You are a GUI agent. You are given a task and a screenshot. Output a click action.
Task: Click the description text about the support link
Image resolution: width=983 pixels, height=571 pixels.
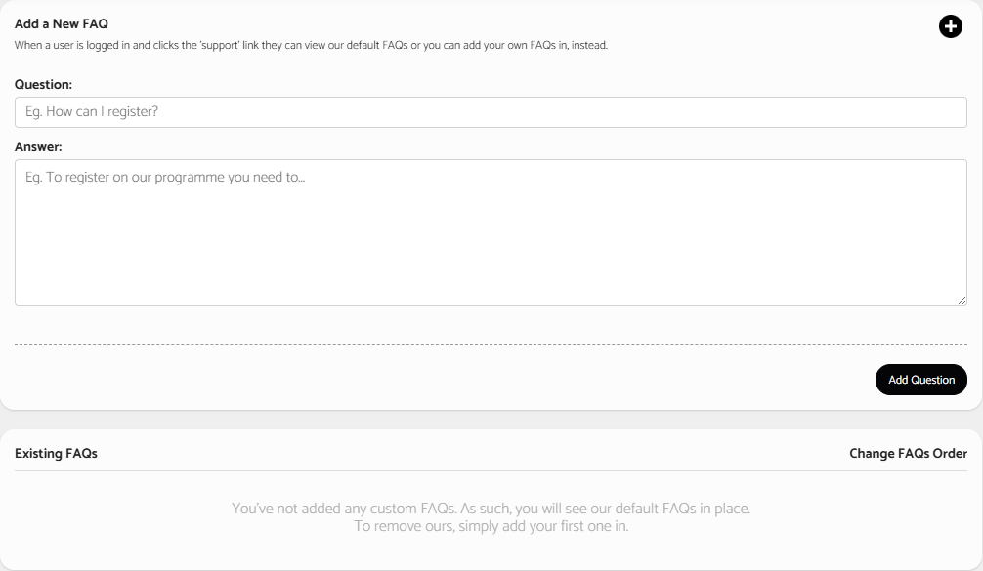(x=311, y=45)
